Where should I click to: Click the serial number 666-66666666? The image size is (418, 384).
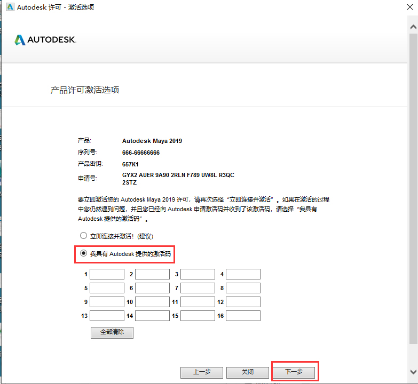[141, 153]
